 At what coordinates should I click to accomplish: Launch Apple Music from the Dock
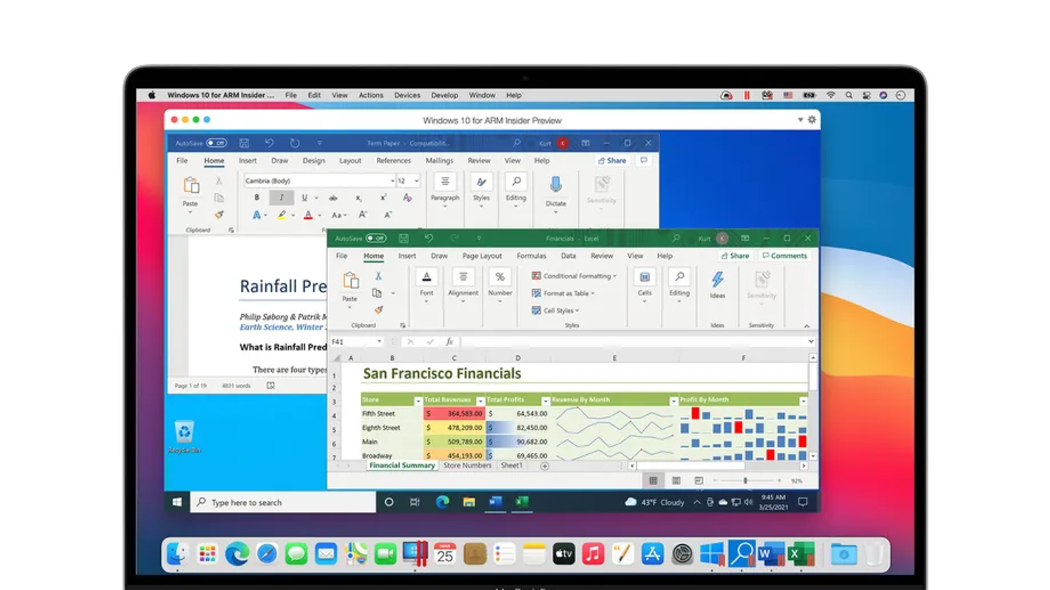593,555
